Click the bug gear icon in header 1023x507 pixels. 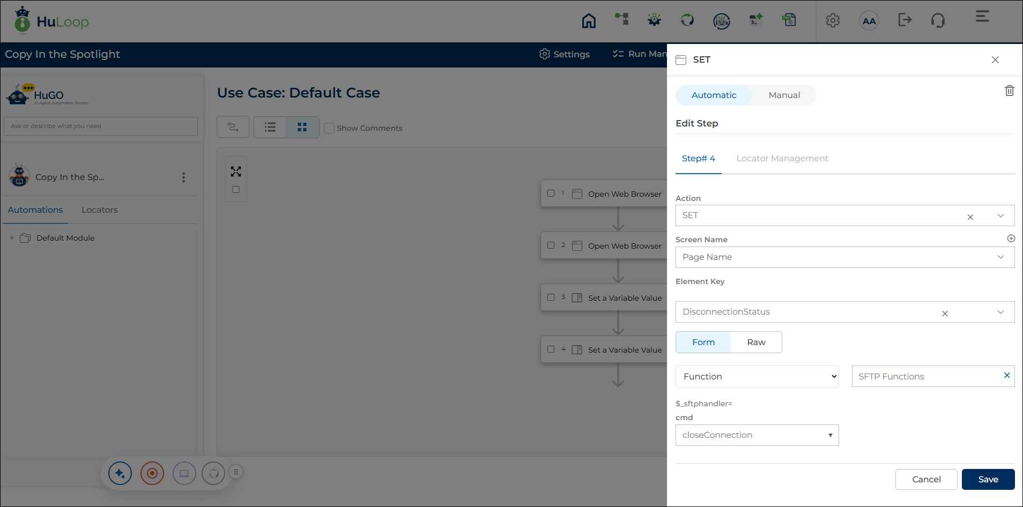click(654, 20)
